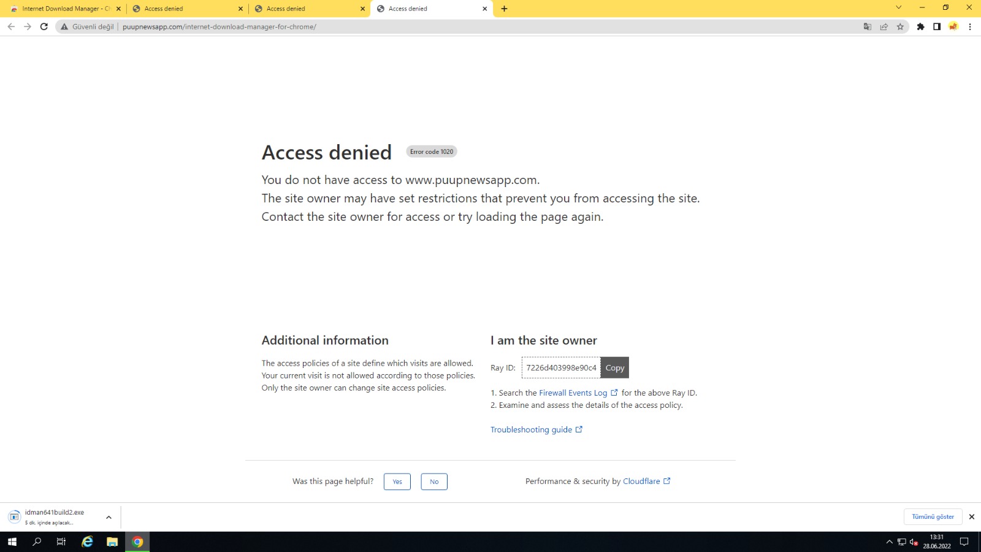Answer No to page helpful question
This screenshot has width=981, height=552.
[x=434, y=481]
